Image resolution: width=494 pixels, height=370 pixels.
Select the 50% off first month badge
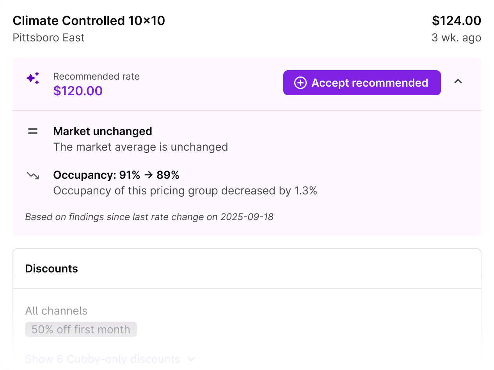(x=81, y=329)
